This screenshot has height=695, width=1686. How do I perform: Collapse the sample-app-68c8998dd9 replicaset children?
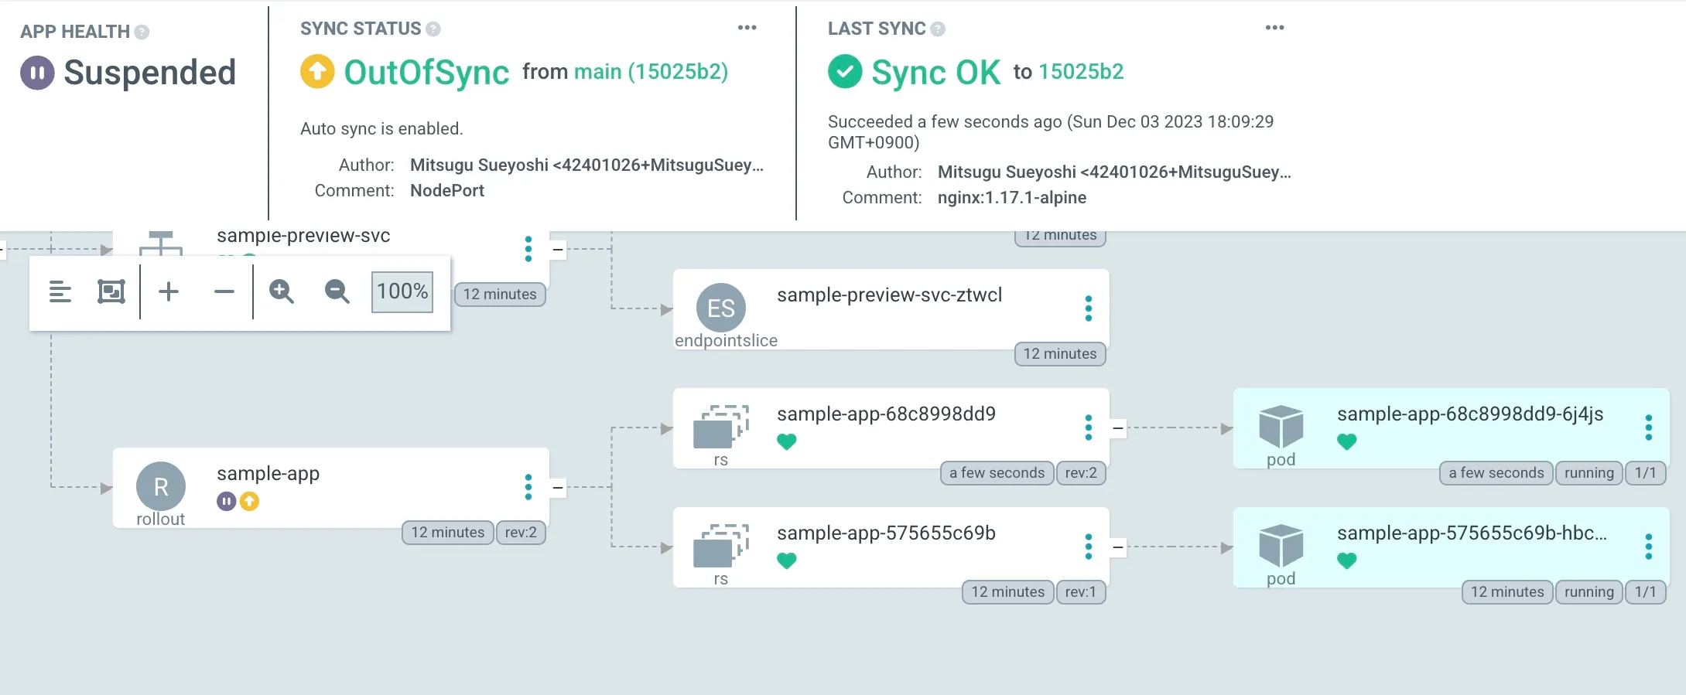pos(1118,428)
